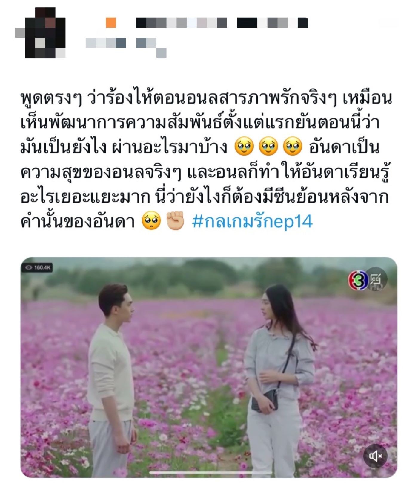The width and height of the screenshot is (418, 490).
Task: Open the #กลเกมรักep14 hashtag
Action: pyautogui.click(x=252, y=222)
